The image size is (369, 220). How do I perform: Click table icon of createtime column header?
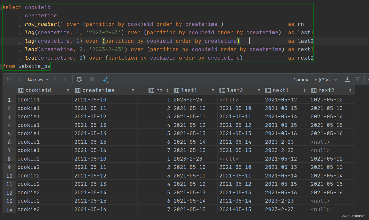(x=78, y=90)
